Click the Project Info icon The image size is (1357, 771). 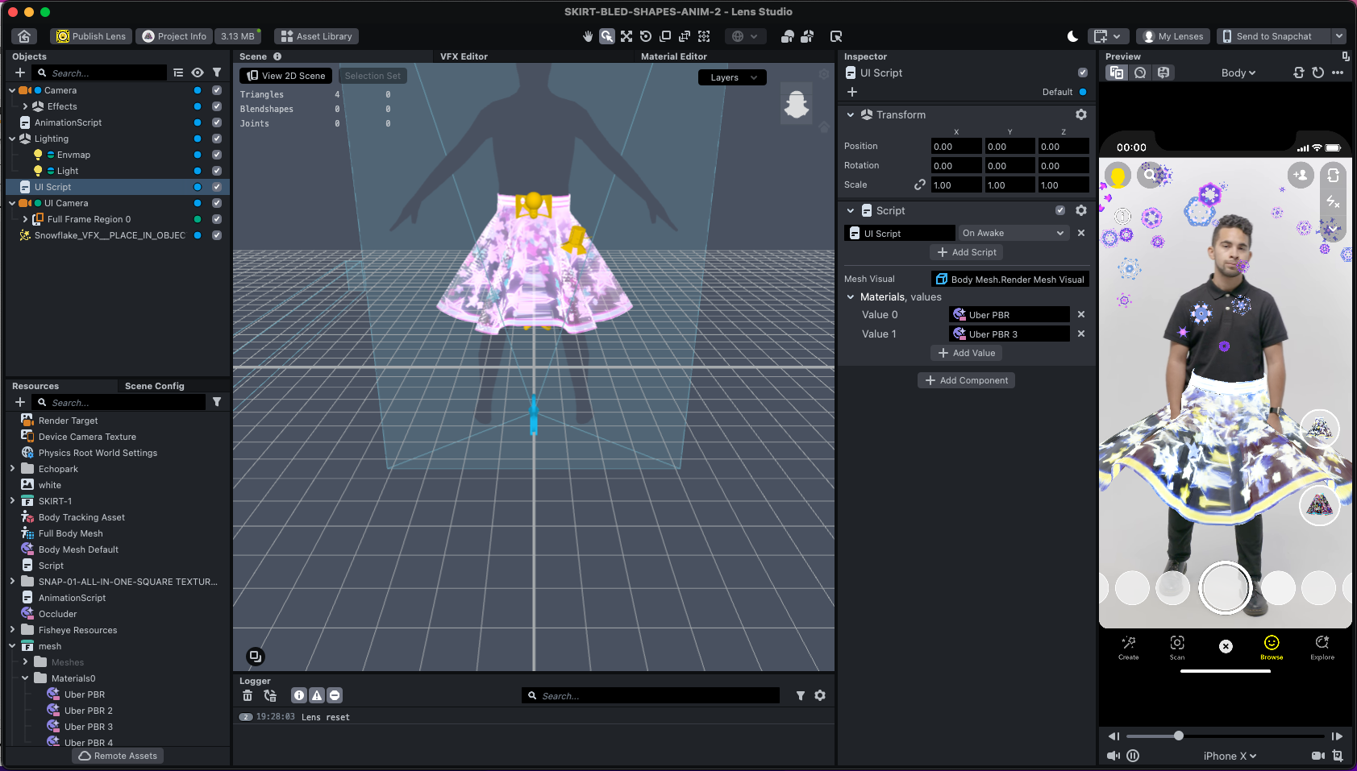(x=148, y=35)
